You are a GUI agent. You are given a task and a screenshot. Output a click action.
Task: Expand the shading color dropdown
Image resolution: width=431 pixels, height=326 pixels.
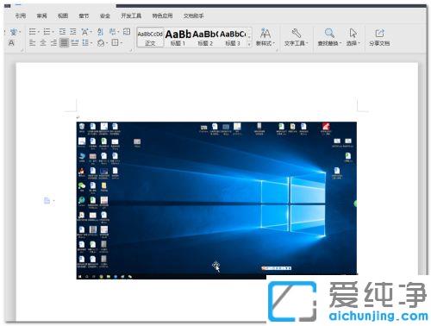[107, 43]
